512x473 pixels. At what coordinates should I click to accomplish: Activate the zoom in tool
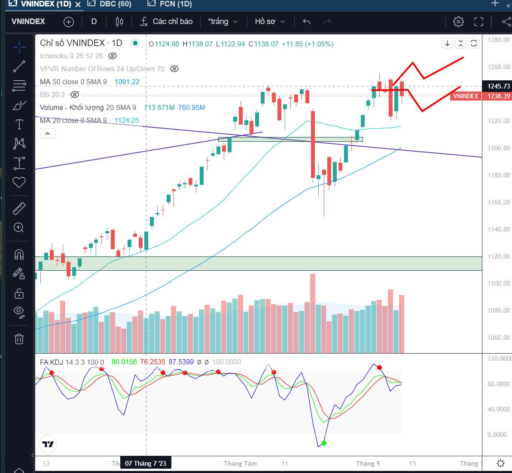coord(19,228)
